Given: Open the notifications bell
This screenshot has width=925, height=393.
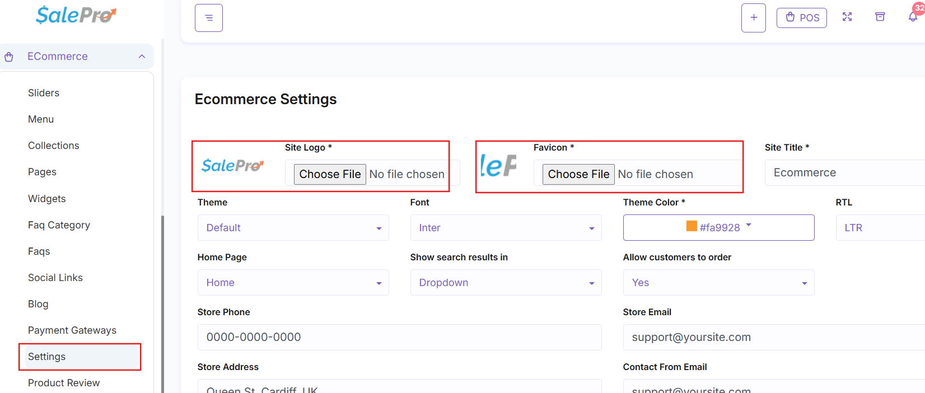Looking at the screenshot, I should coord(913,17).
